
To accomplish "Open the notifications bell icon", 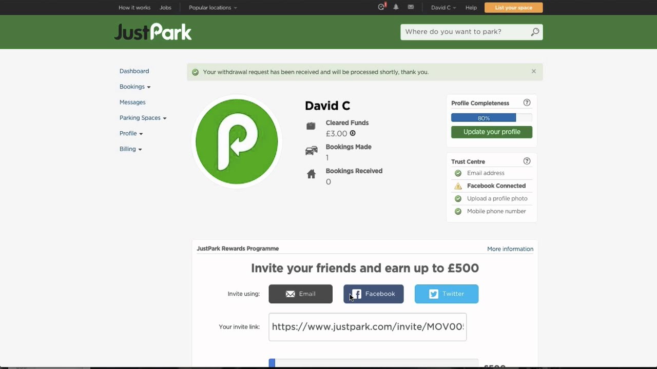I will pos(396,7).
